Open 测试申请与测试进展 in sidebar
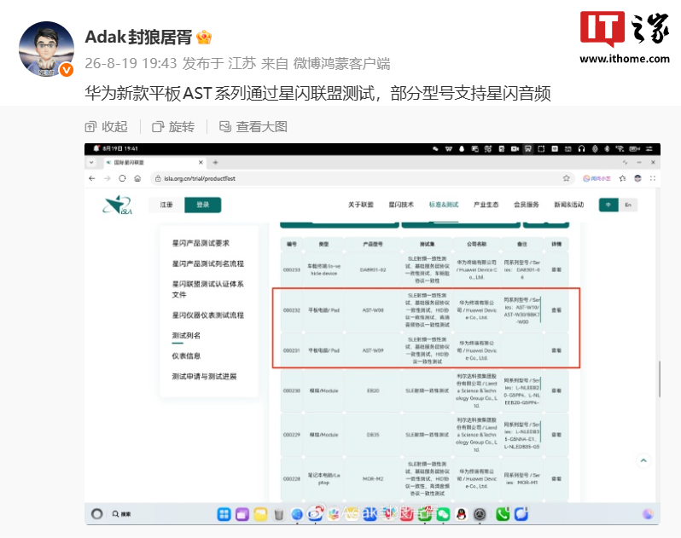Viewport: 681px width, 538px height. tap(204, 377)
